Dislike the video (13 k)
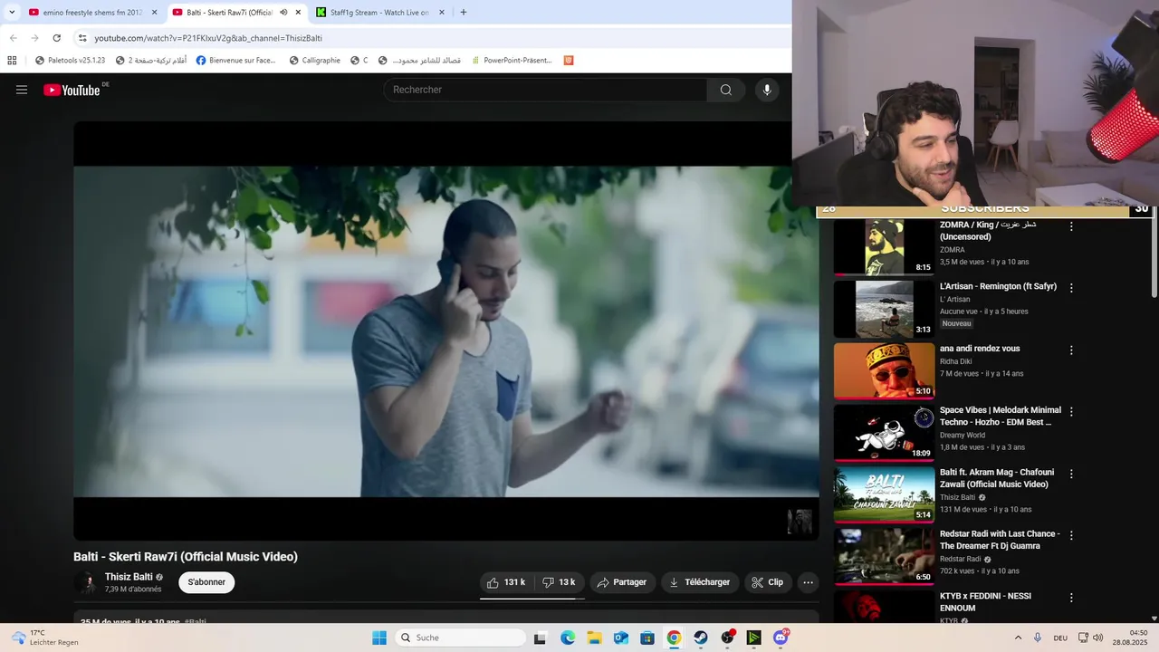 tap(560, 582)
